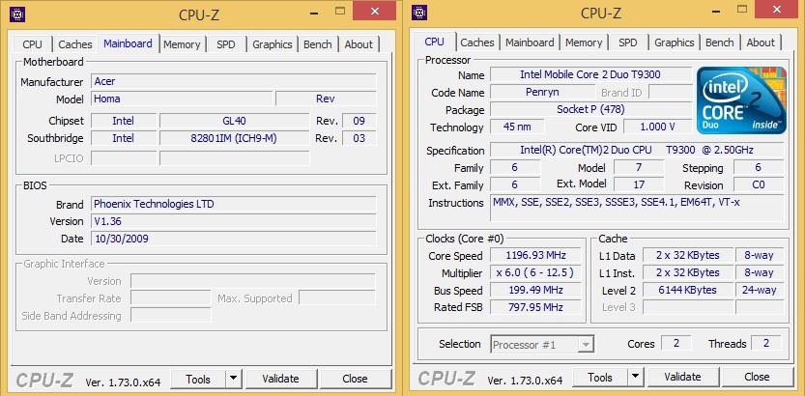Image resolution: width=805 pixels, height=396 pixels.
Task: Click the Cores count field
Action: pyautogui.click(x=676, y=344)
